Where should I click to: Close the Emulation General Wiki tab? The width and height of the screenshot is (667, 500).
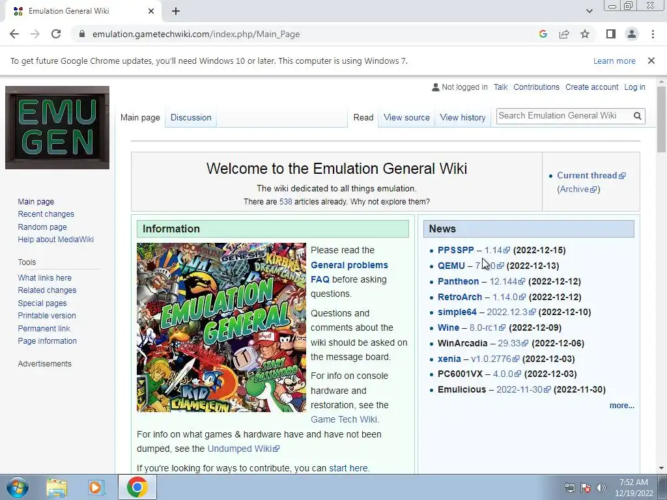(151, 11)
